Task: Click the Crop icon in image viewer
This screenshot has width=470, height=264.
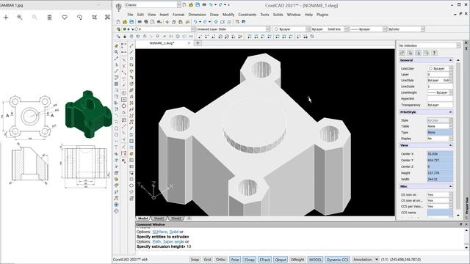Action: pyautogui.click(x=95, y=18)
